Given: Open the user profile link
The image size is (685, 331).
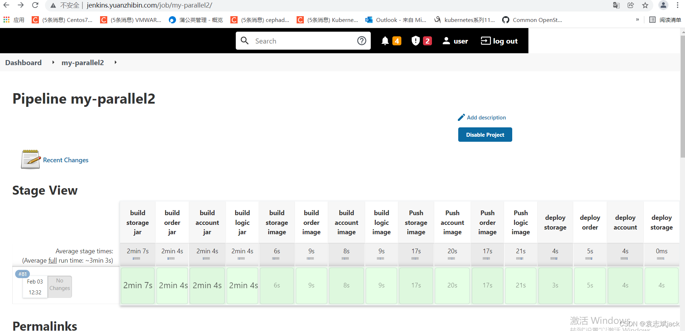Looking at the screenshot, I should pyautogui.click(x=455, y=41).
